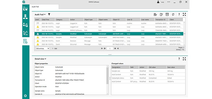The width and height of the screenshot is (212, 99).
Task: Click the info flag on Logged in row
Action: tap(38, 23)
